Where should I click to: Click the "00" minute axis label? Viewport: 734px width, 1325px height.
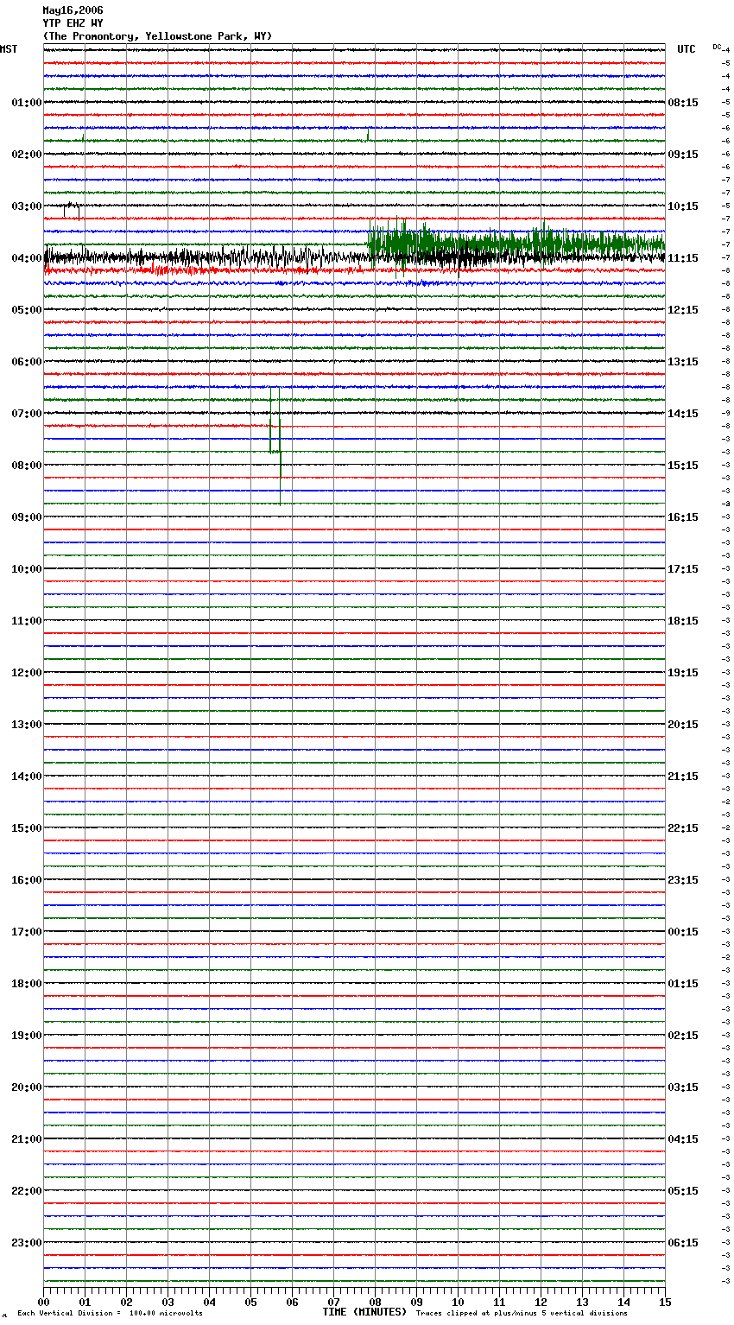(43, 1302)
